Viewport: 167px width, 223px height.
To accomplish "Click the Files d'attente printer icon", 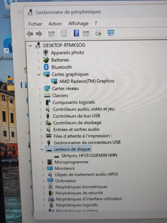I will point(49,136).
